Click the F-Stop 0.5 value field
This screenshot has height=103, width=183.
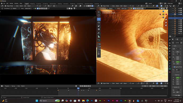click(x=178, y=78)
